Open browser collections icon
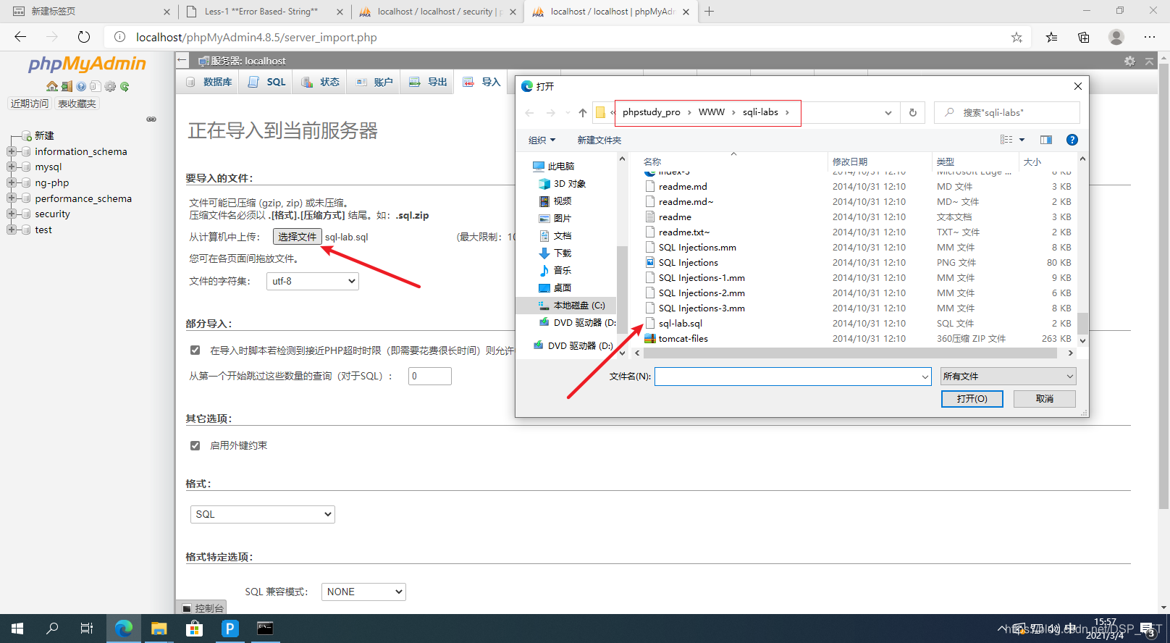Screen dimensions: 1170x643 pos(1084,37)
